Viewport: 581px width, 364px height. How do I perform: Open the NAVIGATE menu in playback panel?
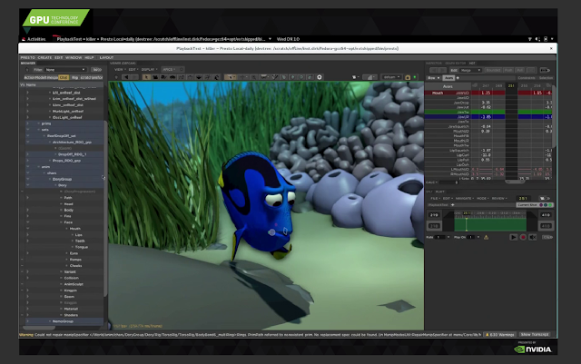tap(465, 198)
